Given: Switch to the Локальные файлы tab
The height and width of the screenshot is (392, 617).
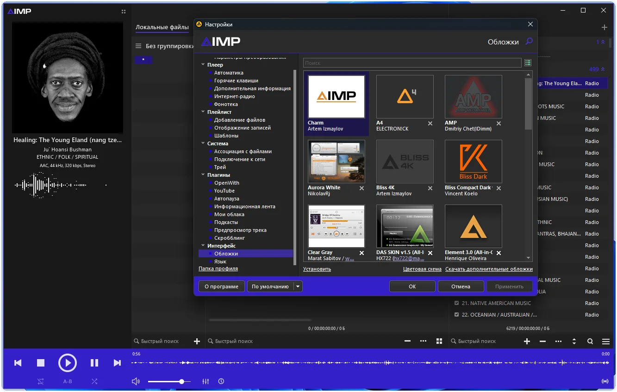Looking at the screenshot, I should click(x=162, y=27).
